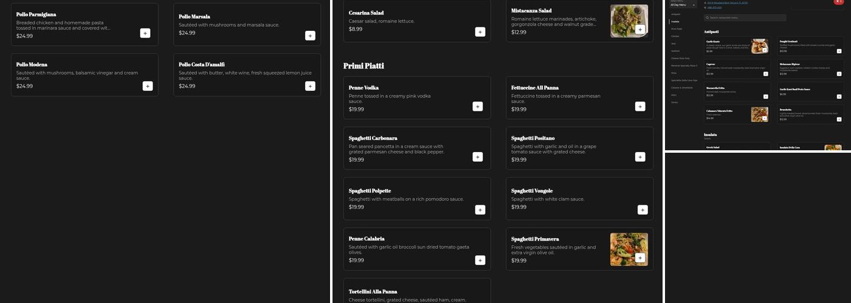This screenshot has width=851, height=303.
Task: Click the restaurant phone number link
Action: tap(715, 8)
